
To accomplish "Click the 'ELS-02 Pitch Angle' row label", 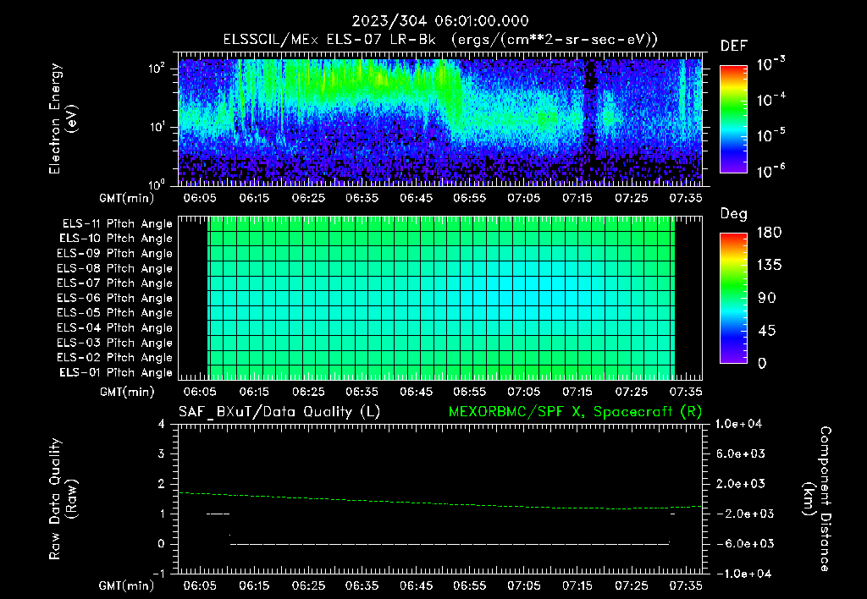I will (114, 358).
